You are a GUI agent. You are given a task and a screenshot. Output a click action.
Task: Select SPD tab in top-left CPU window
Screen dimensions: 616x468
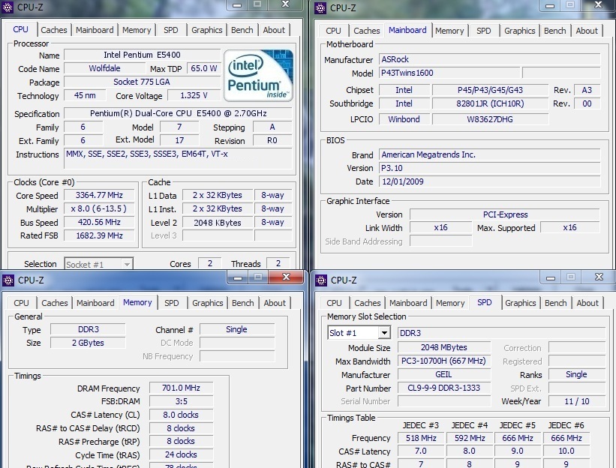(x=171, y=30)
